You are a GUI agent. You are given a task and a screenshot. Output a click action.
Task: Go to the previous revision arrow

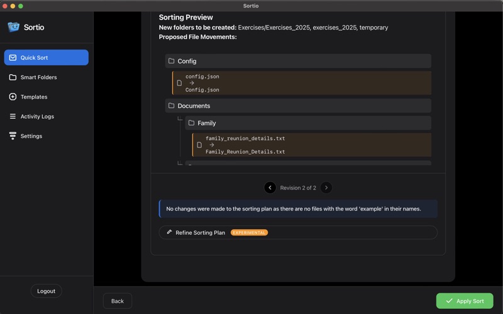tap(270, 188)
